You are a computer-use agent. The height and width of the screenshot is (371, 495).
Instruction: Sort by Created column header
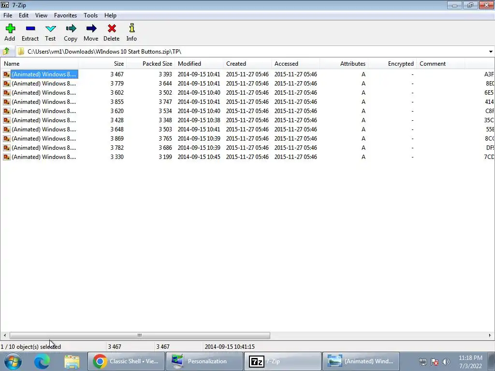[x=247, y=64]
